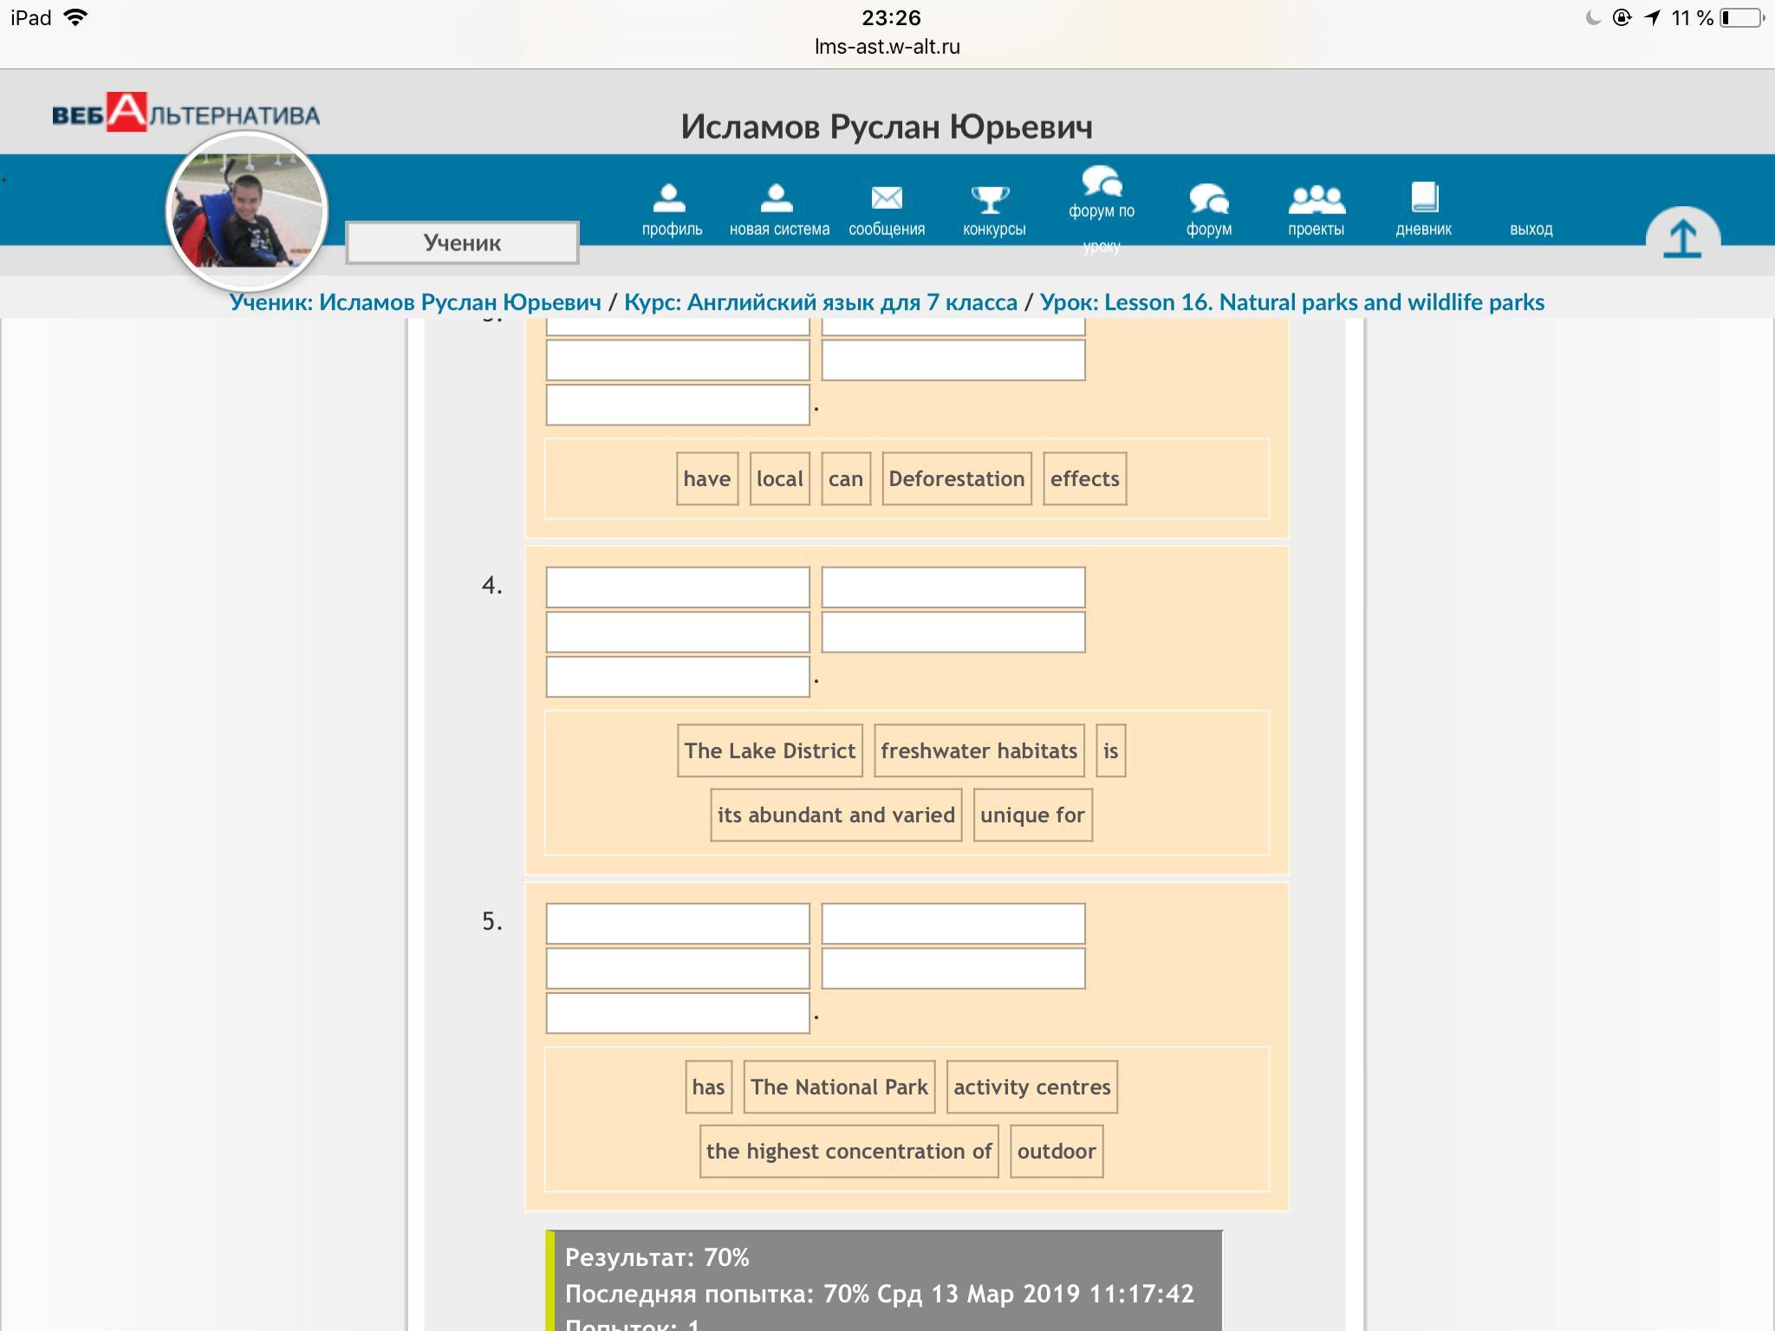The image size is (1775, 1331).
Task: Open сообщения envelope icon
Action: 887,198
